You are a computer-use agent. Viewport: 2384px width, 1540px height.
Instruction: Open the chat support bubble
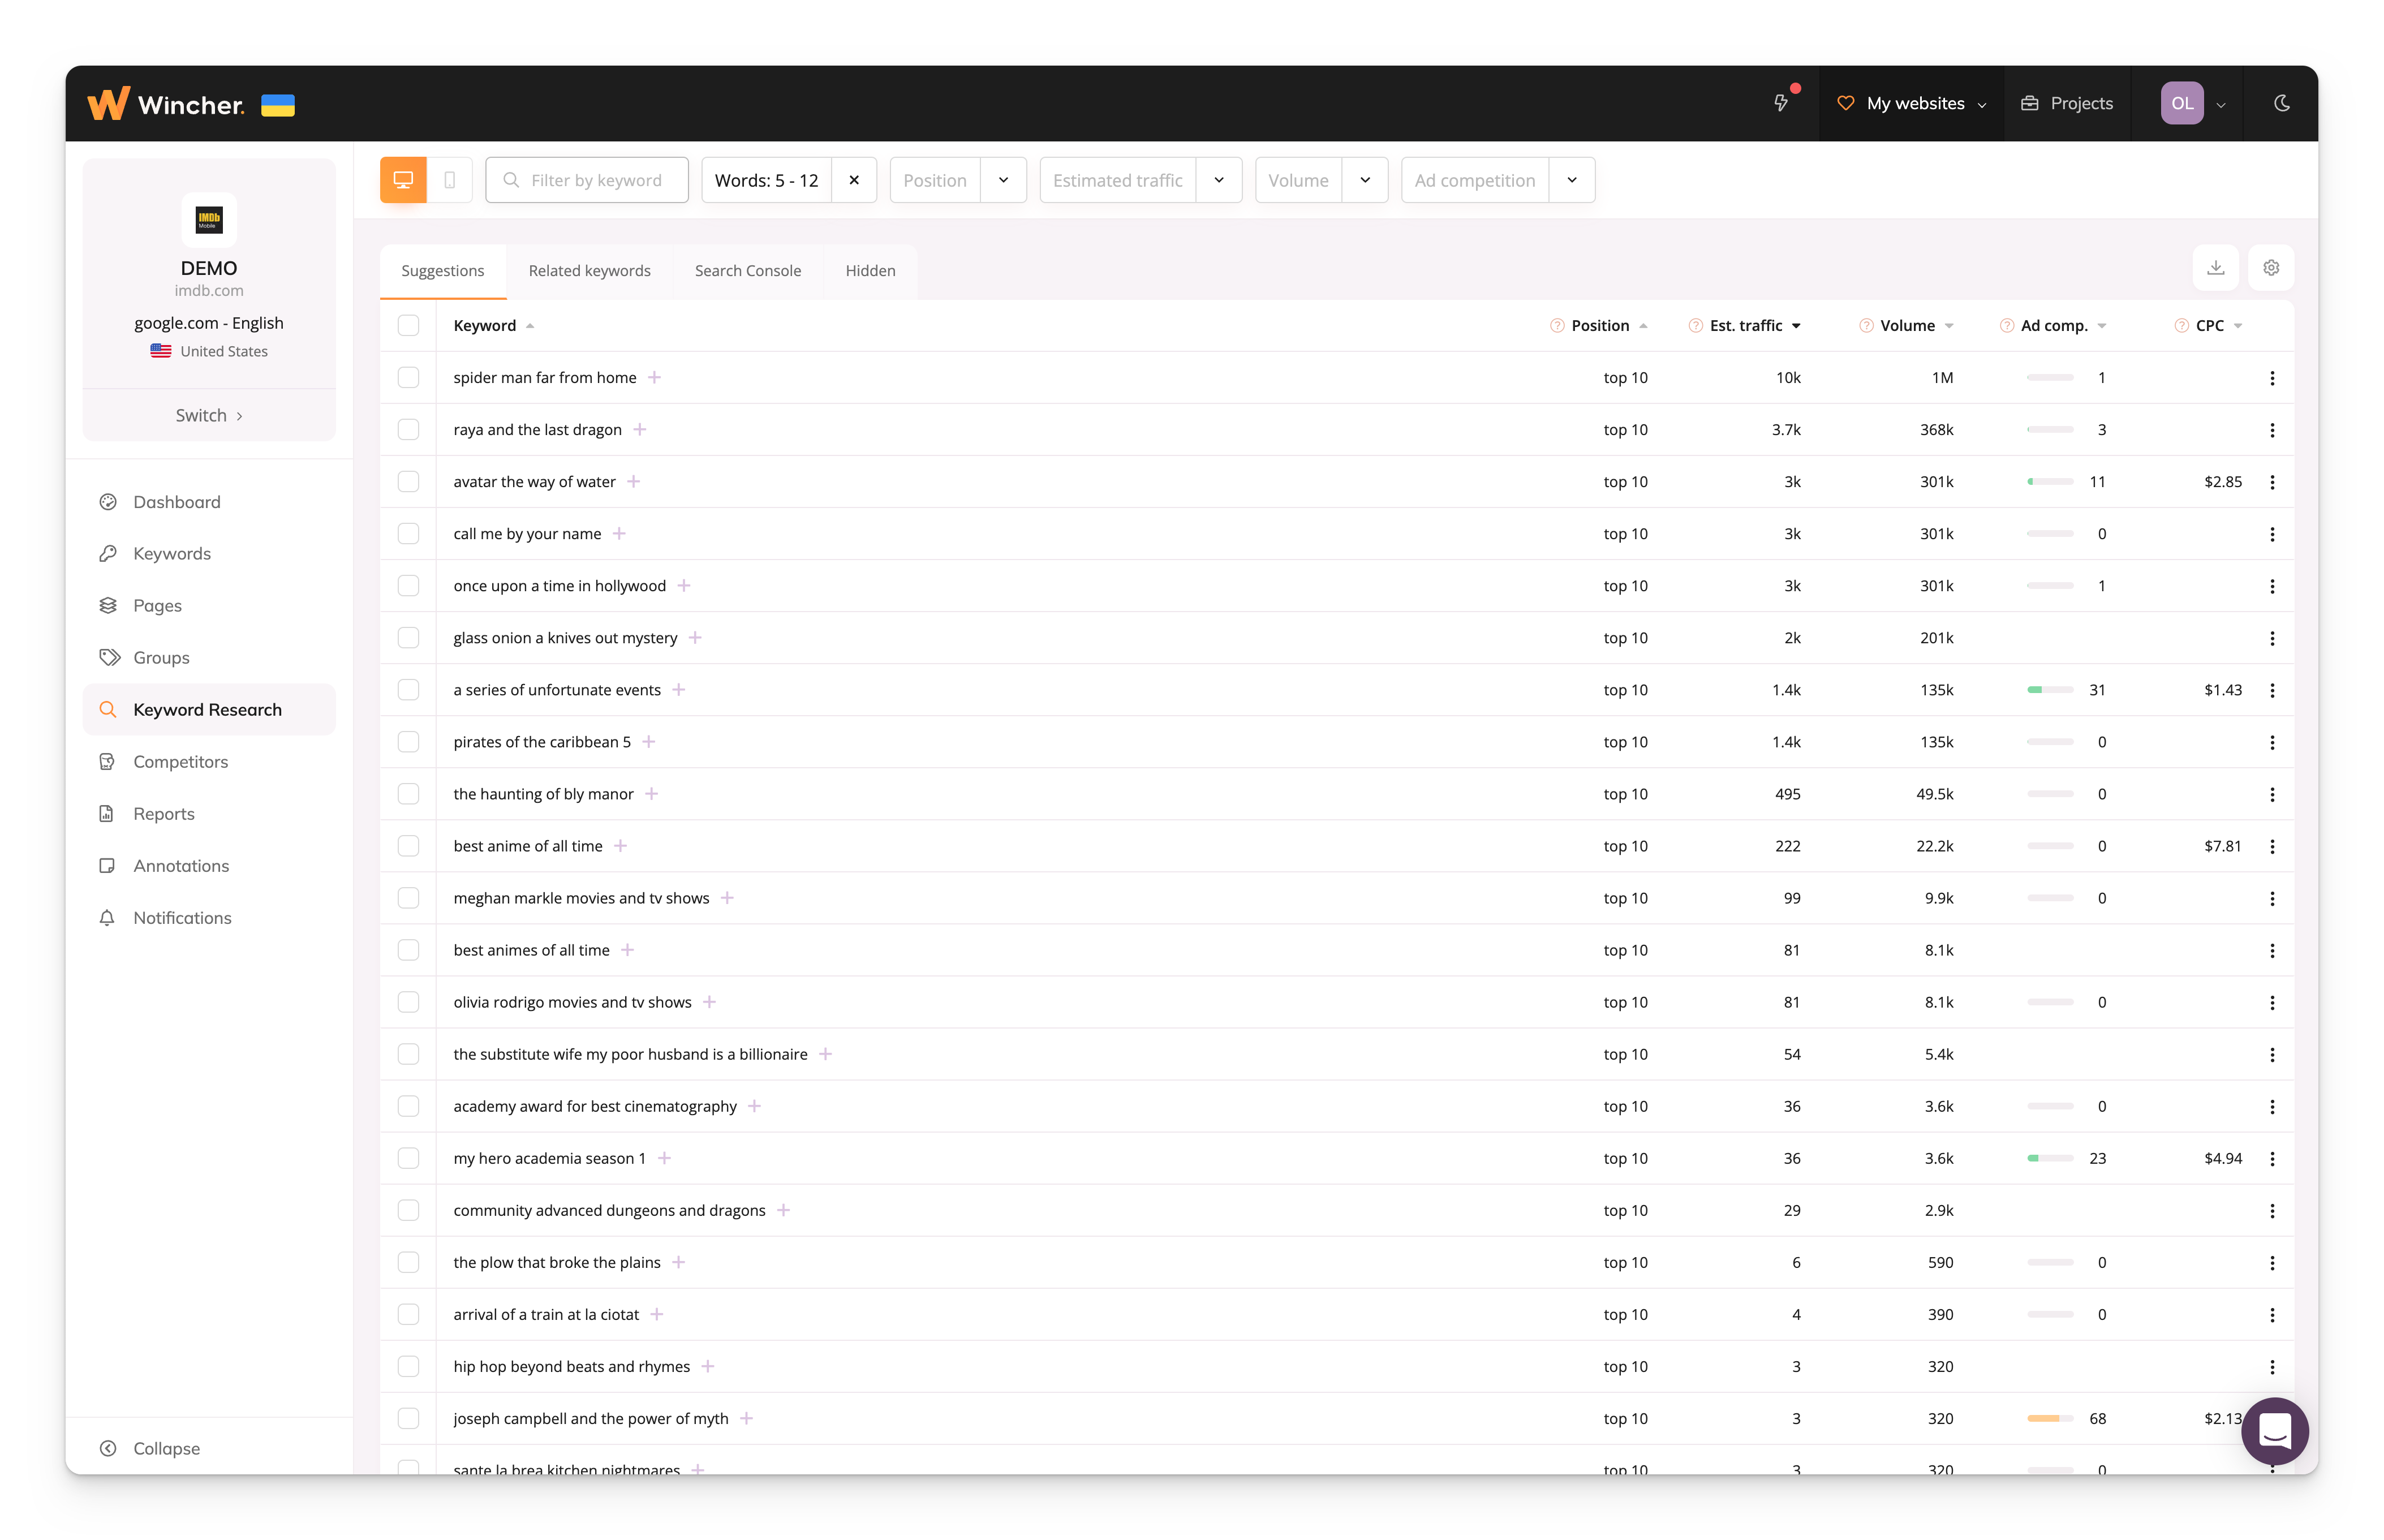tap(2274, 1430)
